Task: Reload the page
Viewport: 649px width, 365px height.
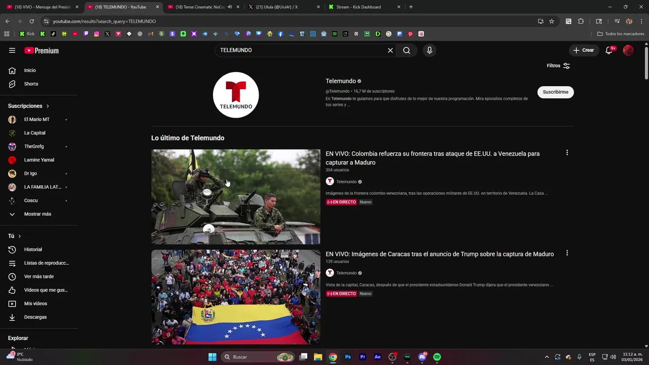Action: pyautogui.click(x=31, y=21)
